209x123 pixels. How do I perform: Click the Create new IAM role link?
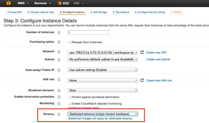[x=159, y=81]
